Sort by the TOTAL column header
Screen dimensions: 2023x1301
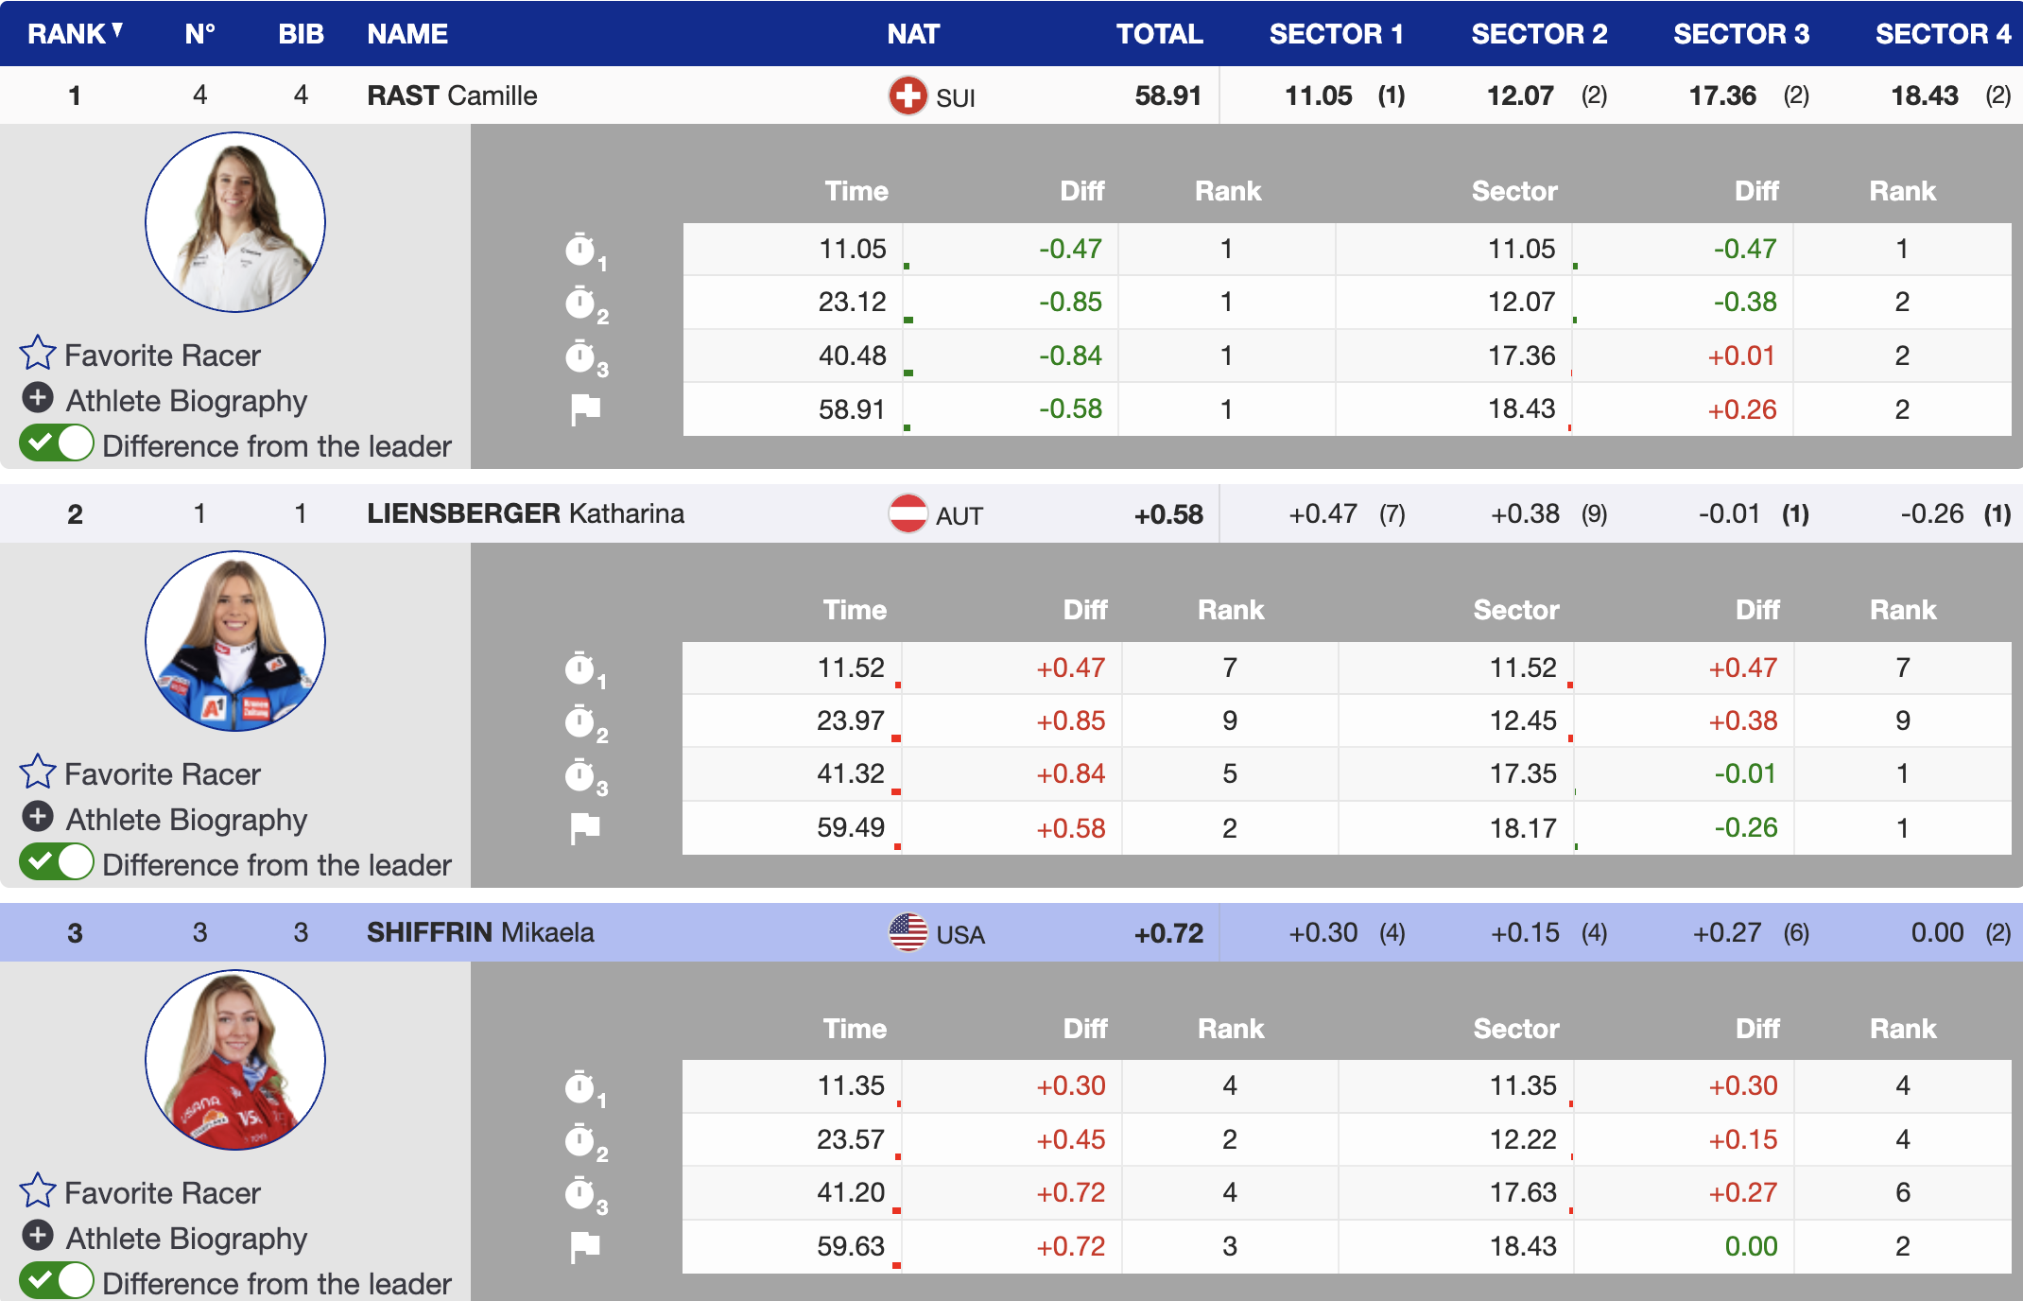click(x=1159, y=34)
